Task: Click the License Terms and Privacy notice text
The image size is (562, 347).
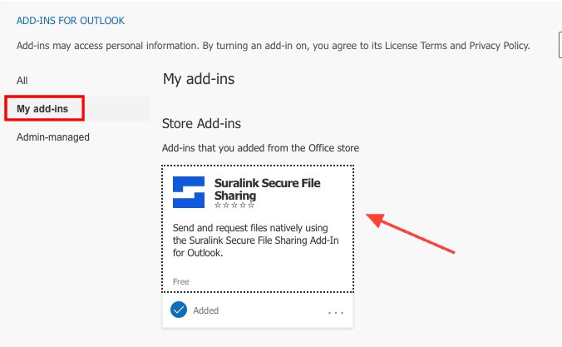Action: tap(274, 46)
